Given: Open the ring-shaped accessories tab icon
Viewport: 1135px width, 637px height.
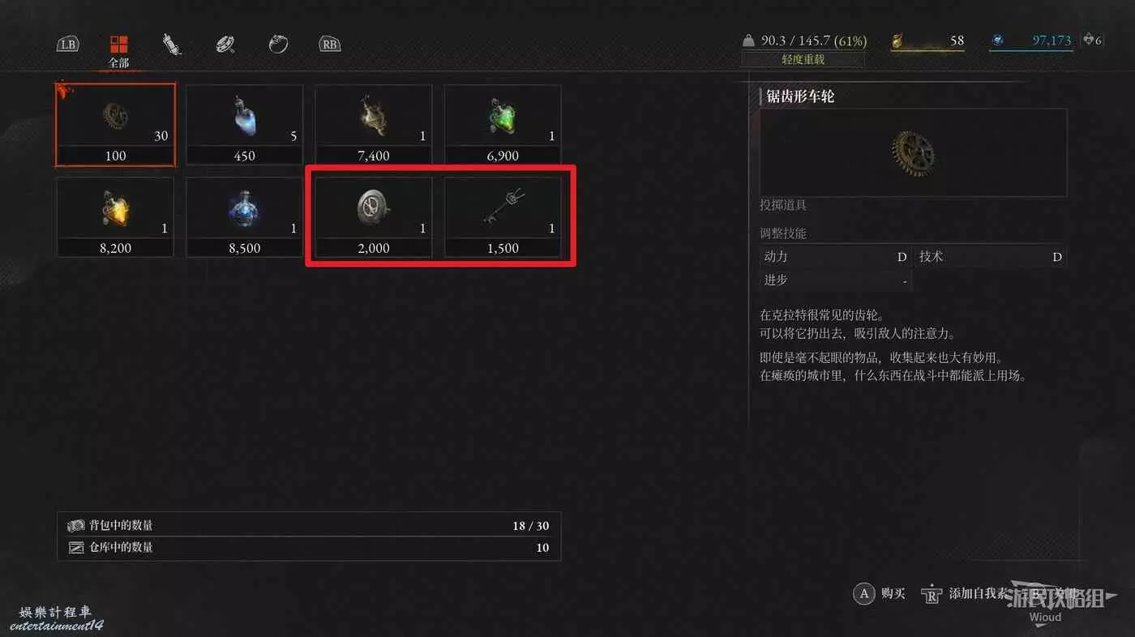Looking at the screenshot, I should click(225, 44).
